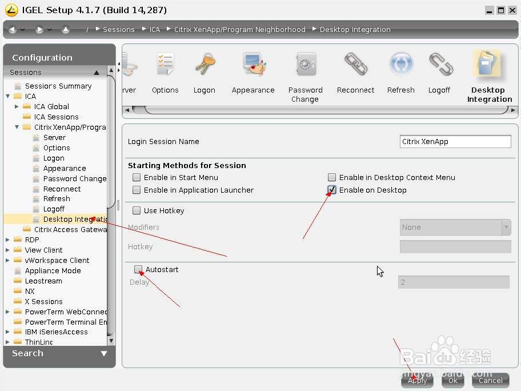Click the Cancel button
The height and width of the screenshot is (391, 521).
point(490,380)
